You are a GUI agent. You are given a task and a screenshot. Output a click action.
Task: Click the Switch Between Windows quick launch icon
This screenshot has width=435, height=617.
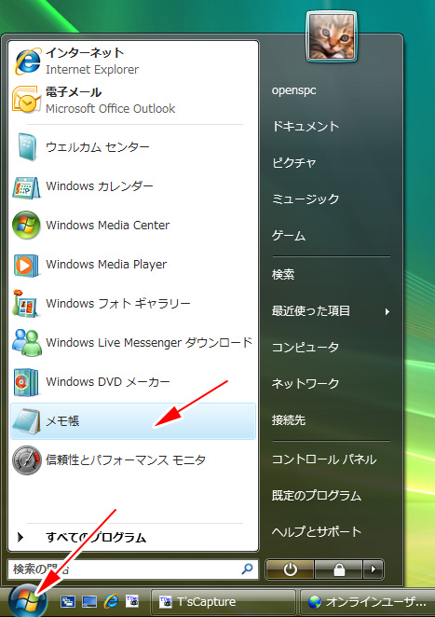point(68,602)
